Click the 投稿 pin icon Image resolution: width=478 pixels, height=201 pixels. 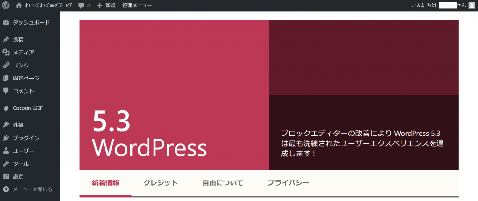tap(6, 40)
